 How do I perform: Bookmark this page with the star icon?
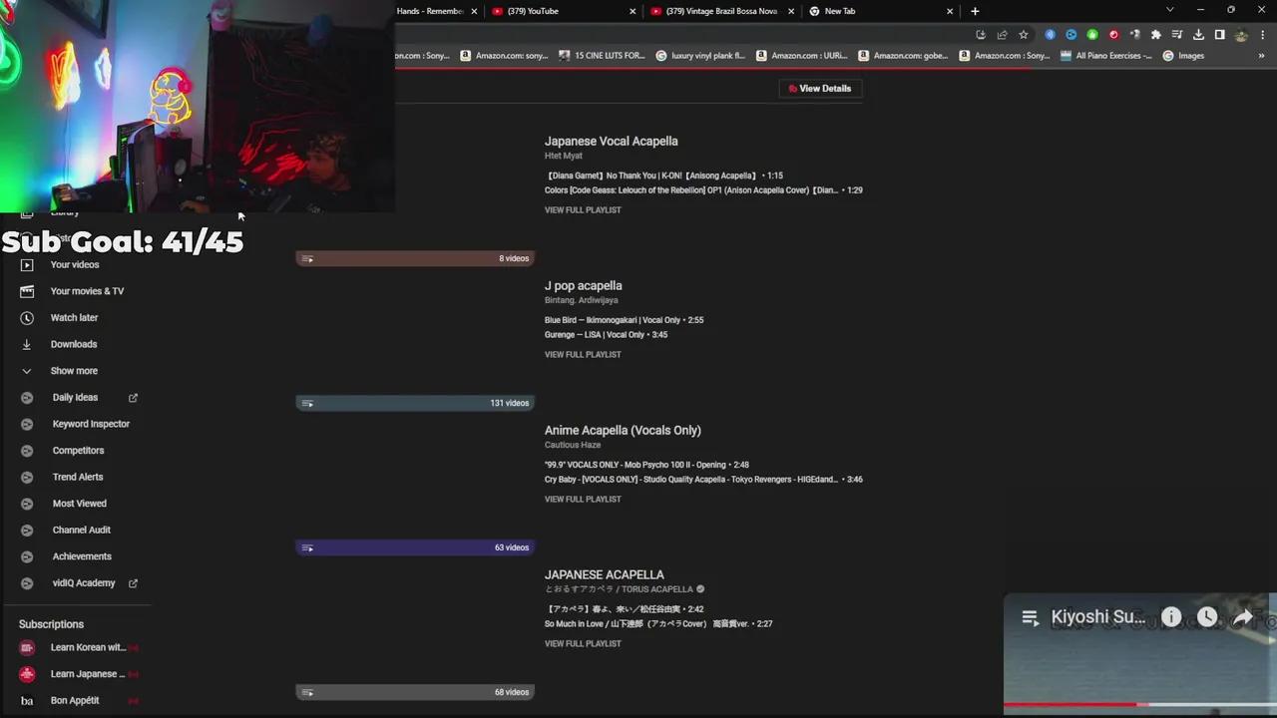click(1024, 35)
